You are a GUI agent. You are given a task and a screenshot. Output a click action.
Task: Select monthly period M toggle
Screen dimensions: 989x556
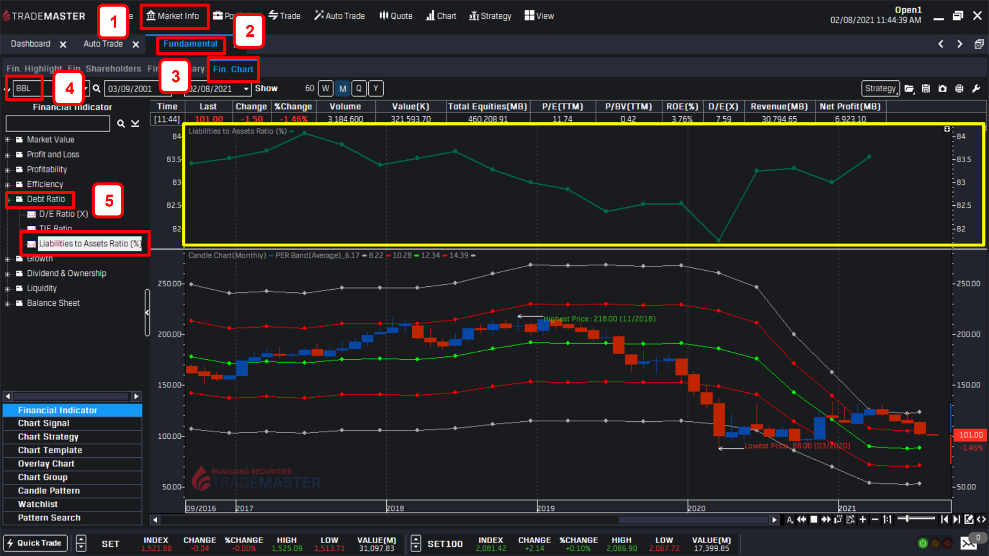(343, 89)
